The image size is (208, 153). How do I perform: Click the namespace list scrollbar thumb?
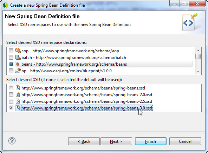198,56
